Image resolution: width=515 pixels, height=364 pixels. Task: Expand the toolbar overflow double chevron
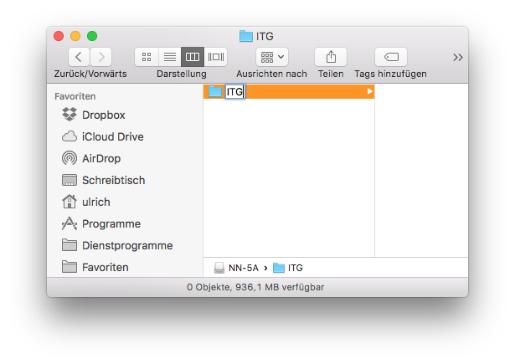coord(458,58)
